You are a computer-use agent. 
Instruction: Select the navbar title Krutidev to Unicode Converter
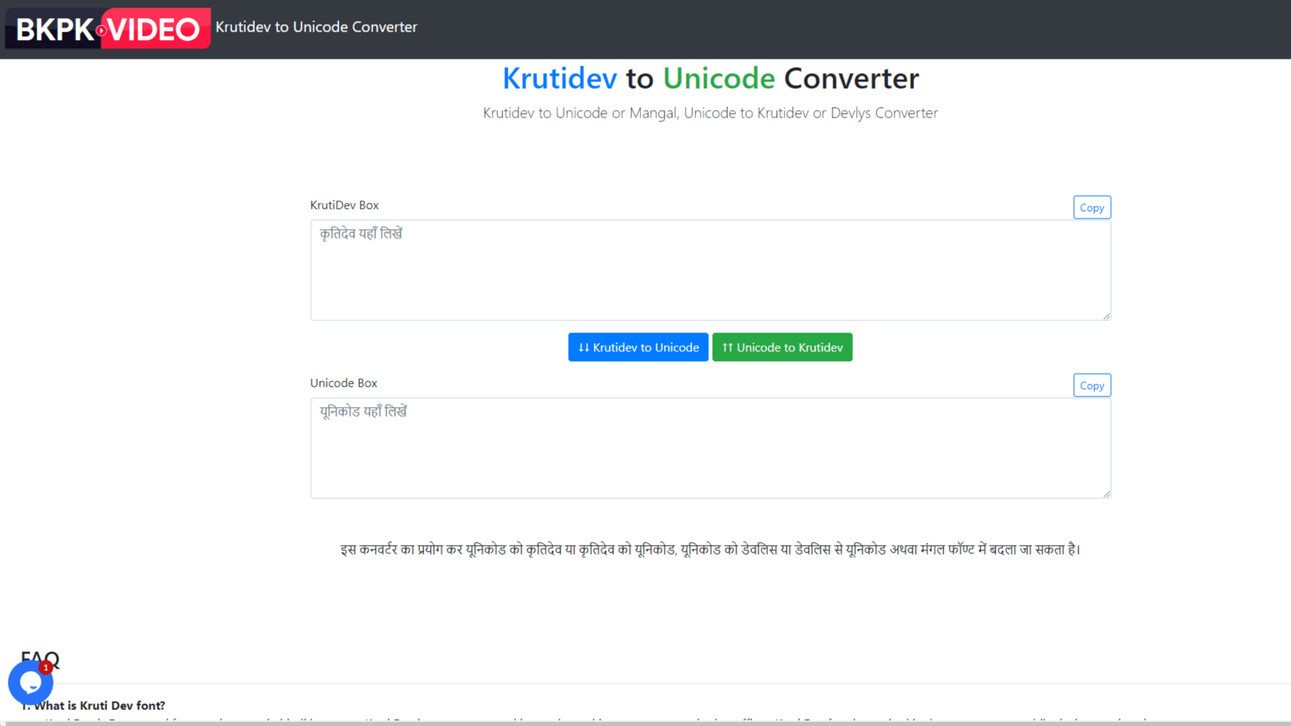[316, 27]
